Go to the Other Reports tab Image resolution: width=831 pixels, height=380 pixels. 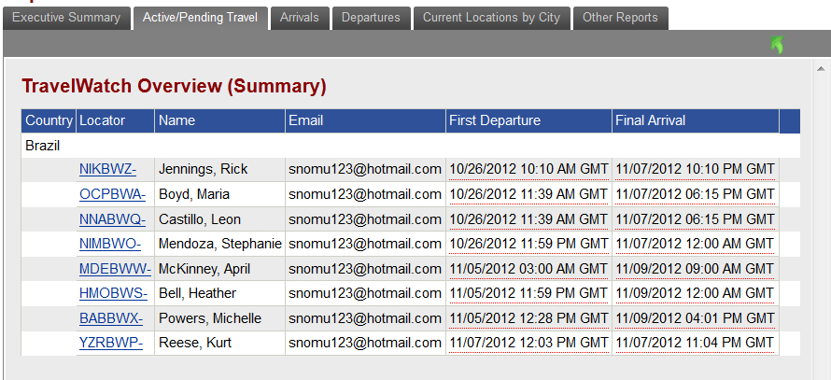(x=620, y=18)
